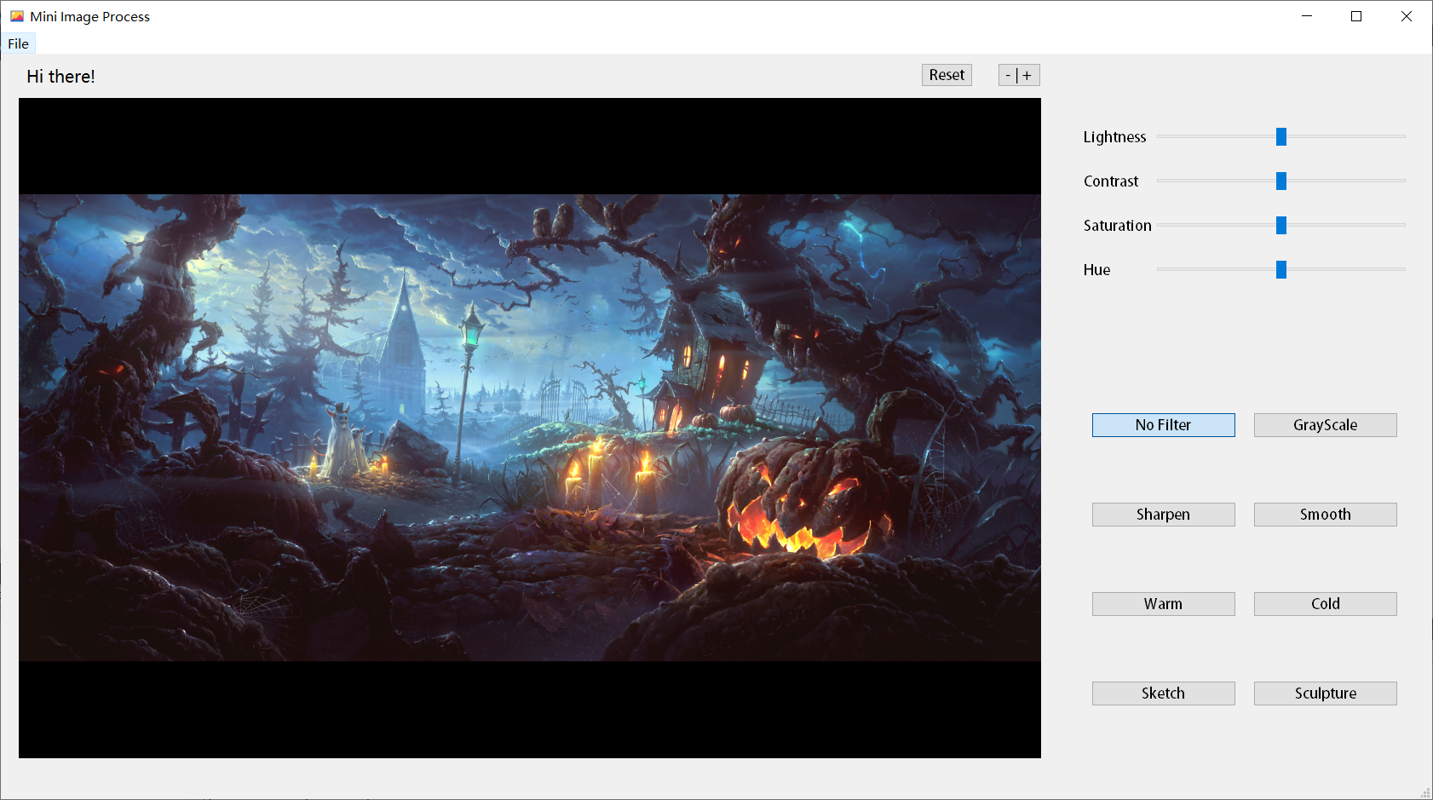Click the Reset button
This screenshot has height=800, width=1433.
coord(947,75)
